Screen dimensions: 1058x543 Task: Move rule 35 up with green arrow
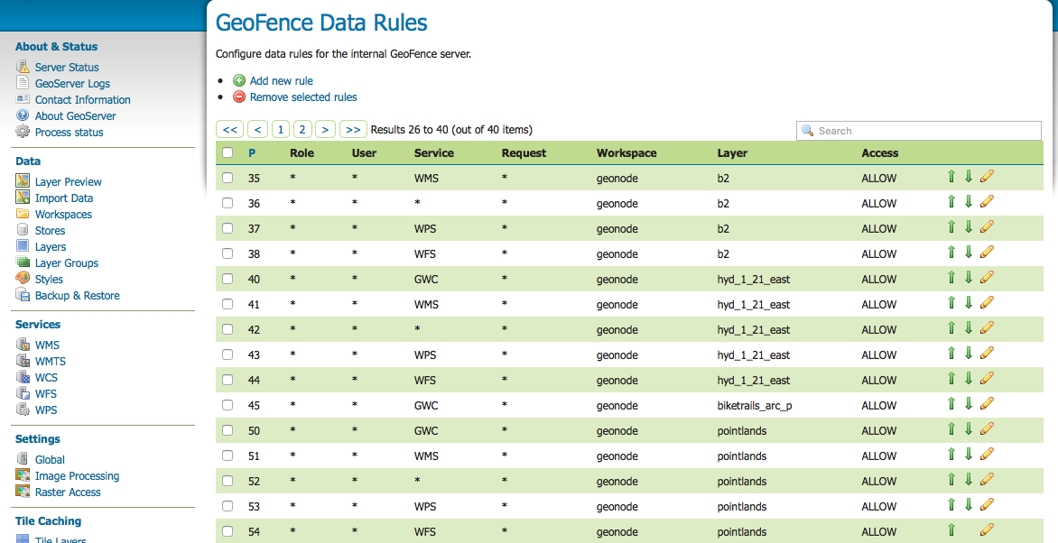(951, 177)
